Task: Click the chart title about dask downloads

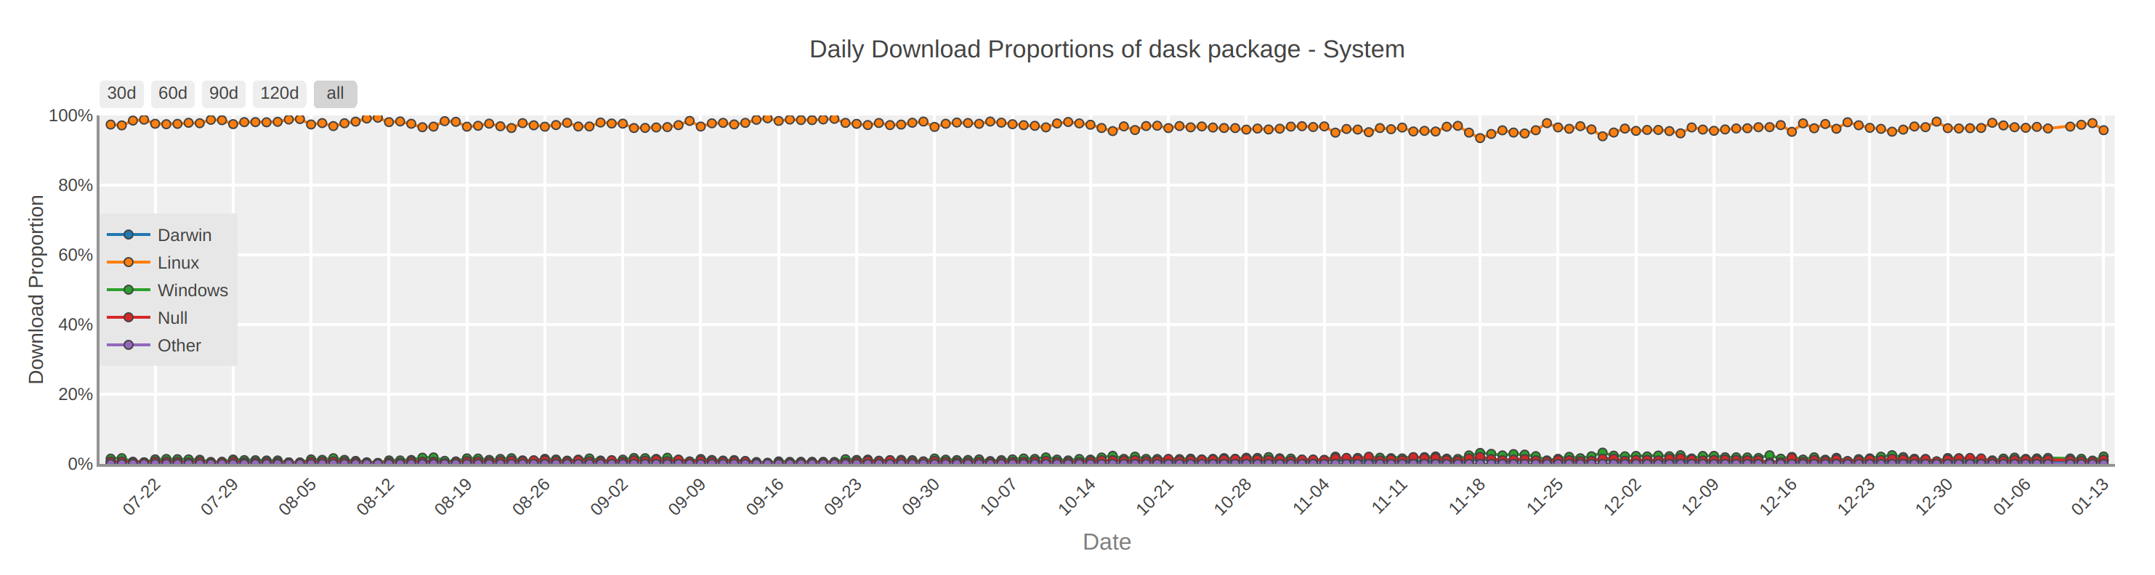Action: coord(1106,49)
